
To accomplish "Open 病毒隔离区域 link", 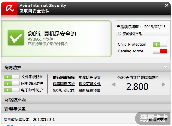I will click(x=64, y=84).
